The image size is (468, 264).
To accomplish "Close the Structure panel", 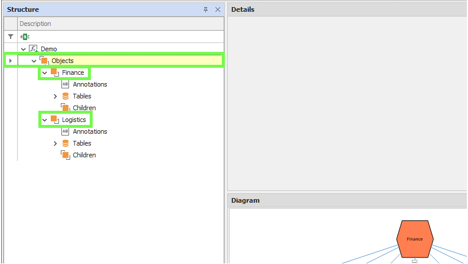I will 217,10.
